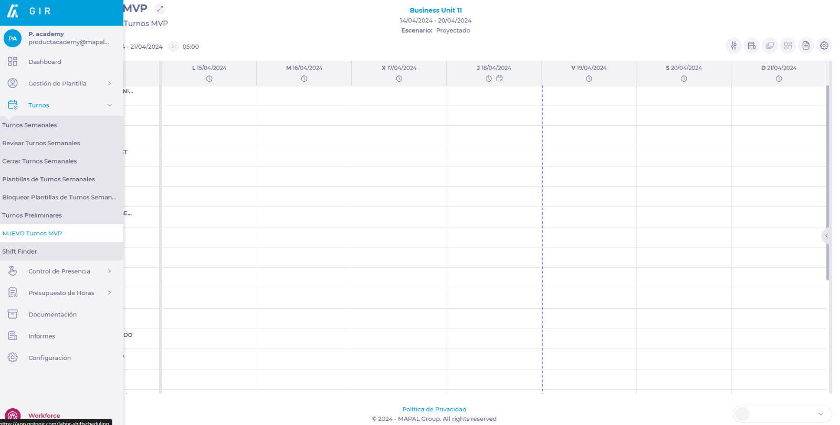
Task: Click the clock icon under Monday 15/04/2024
Action: (x=209, y=79)
